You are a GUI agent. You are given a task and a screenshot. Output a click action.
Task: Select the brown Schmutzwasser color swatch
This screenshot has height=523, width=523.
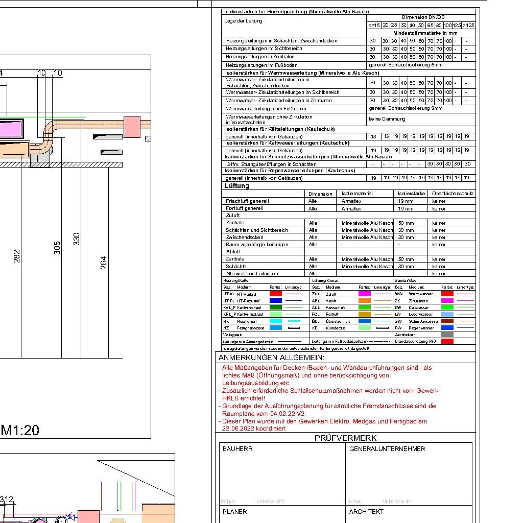click(x=447, y=321)
